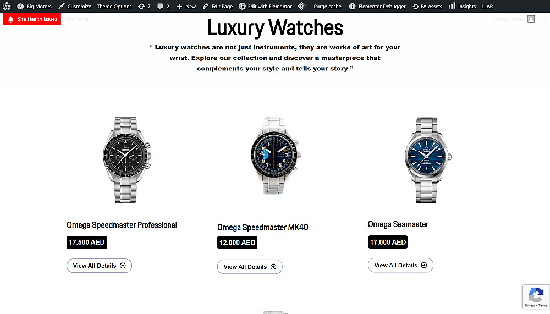The height and width of the screenshot is (314, 550).
Task: Open the New content menu
Action: click(x=186, y=6)
